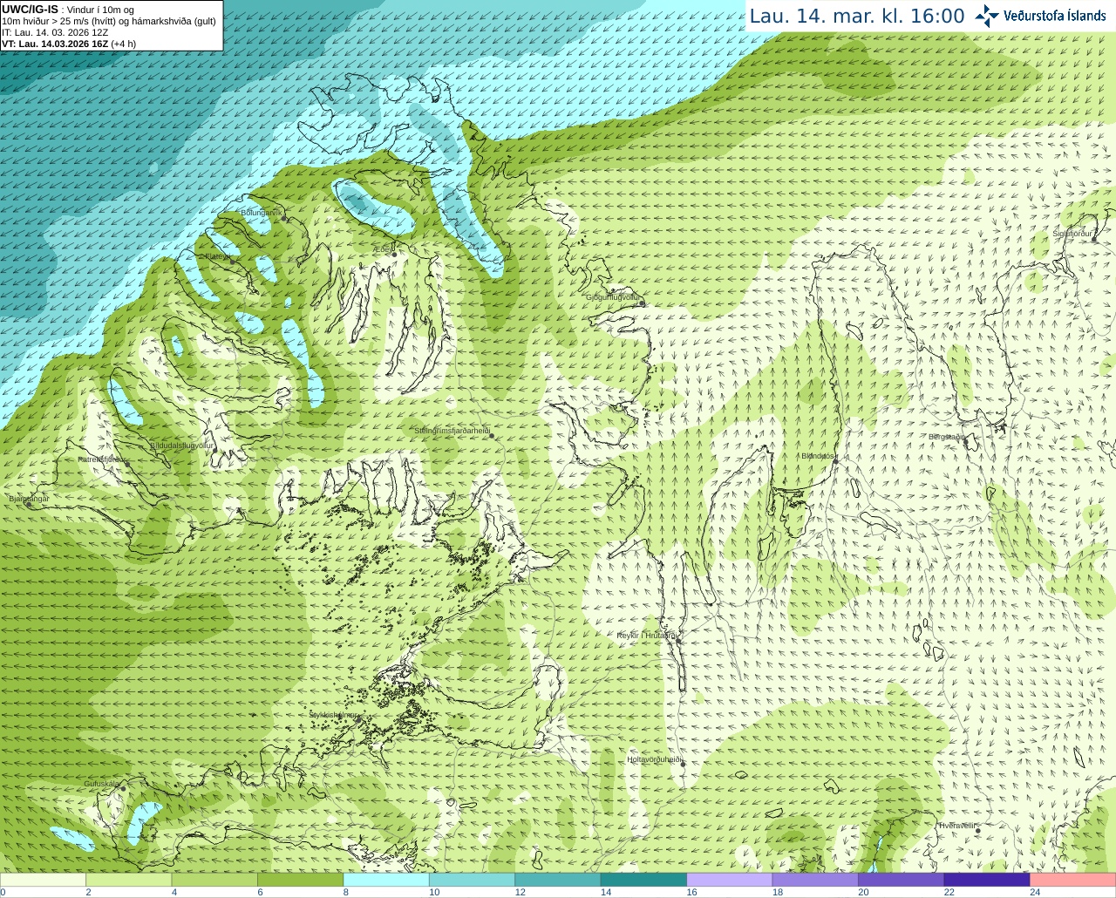Click the 'IT: Lau. 14. 03. 2026 12Z' line
This screenshot has height=898, width=1116.
[x=55, y=32]
